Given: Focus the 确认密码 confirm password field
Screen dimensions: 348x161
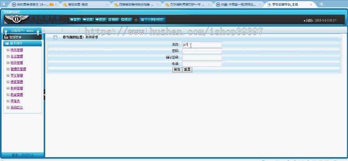Looking at the screenshot, I should pos(202,58).
